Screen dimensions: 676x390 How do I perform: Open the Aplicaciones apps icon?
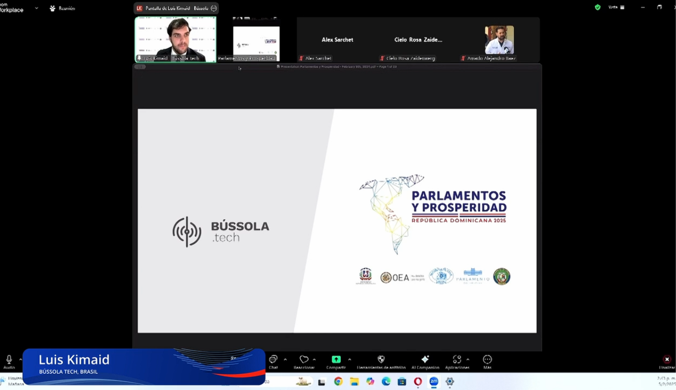click(457, 359)
